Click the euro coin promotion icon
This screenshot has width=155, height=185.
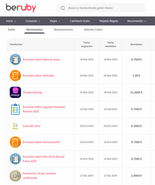[15, 176]
